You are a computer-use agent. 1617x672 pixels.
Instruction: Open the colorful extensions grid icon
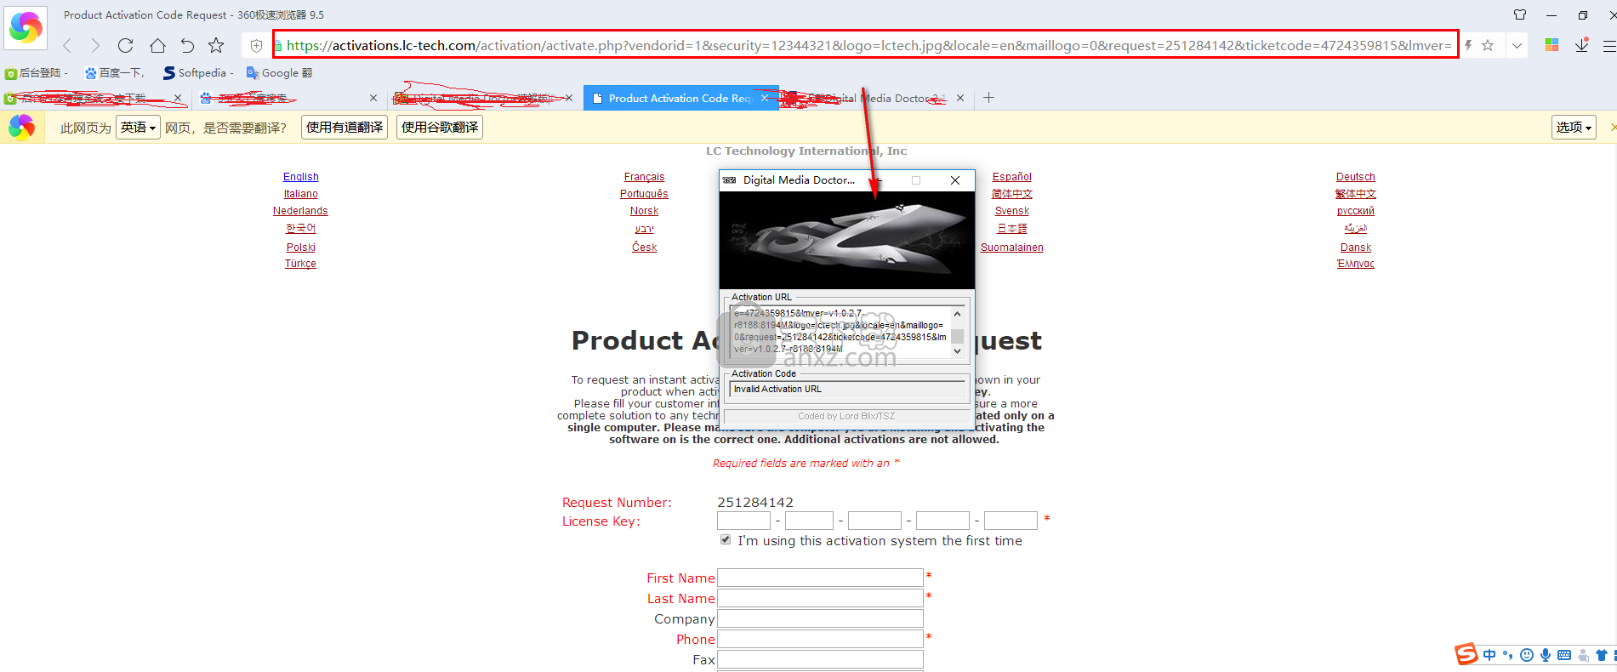pyautogui.click(x=1552, y=45)
